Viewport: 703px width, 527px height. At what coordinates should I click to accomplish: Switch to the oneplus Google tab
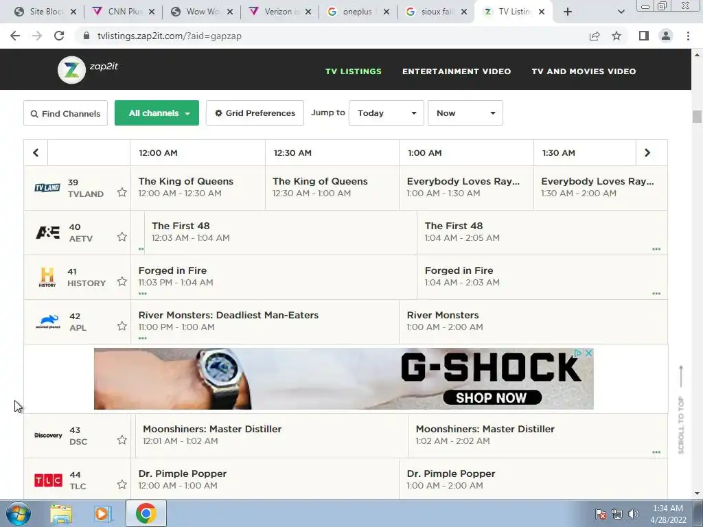click(x=357, y=12)
